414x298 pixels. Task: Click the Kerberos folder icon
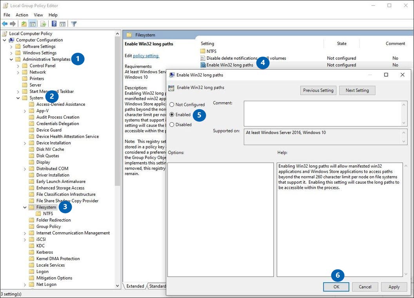[32, 252]
